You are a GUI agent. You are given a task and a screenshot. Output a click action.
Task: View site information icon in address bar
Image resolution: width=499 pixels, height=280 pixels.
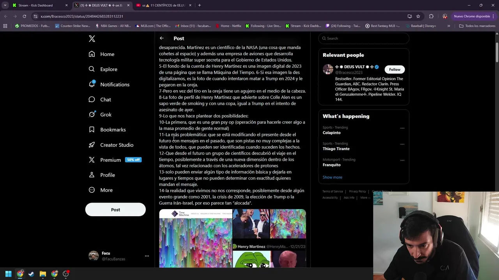36,16
